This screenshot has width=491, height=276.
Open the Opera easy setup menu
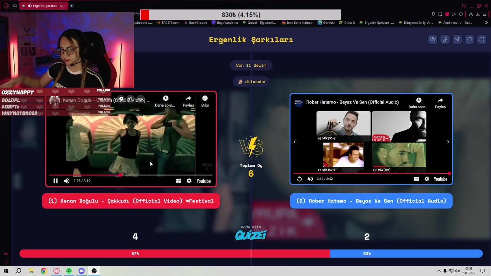tap(485, 14)
